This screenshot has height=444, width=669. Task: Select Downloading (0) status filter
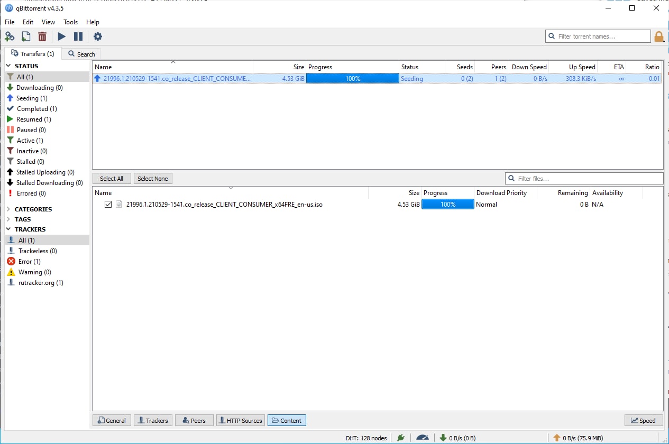click(x=40, y=88)
